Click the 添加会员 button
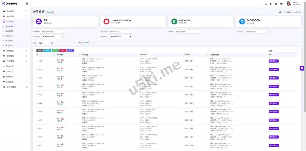This screenshot has width=306, height=151. pos(50,12)
